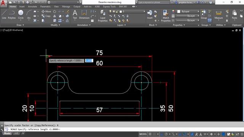Select the Rectangular Array icon

[x=60, y=21]
